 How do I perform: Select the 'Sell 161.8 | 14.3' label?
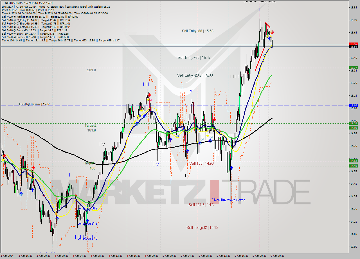201,205
